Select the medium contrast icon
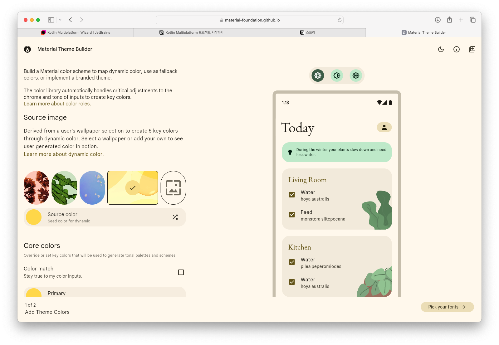Viewport: 499px width, 345px height. pyautogui.click(x=337, y=75)
